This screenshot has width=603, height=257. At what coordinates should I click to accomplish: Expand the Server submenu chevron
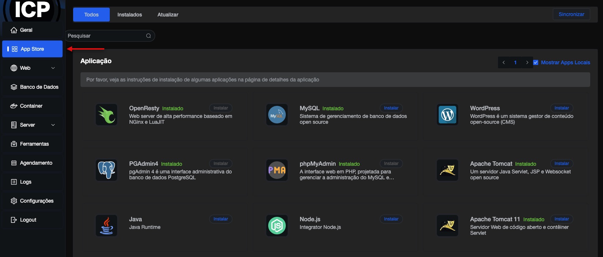(53, 125)
